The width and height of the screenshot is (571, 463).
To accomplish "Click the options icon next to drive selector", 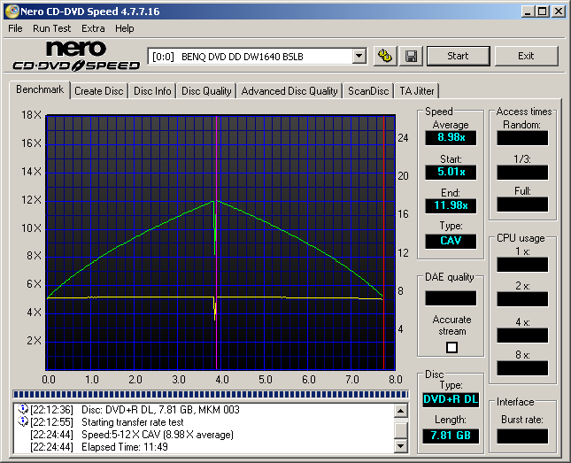I will tap(384, 56).
